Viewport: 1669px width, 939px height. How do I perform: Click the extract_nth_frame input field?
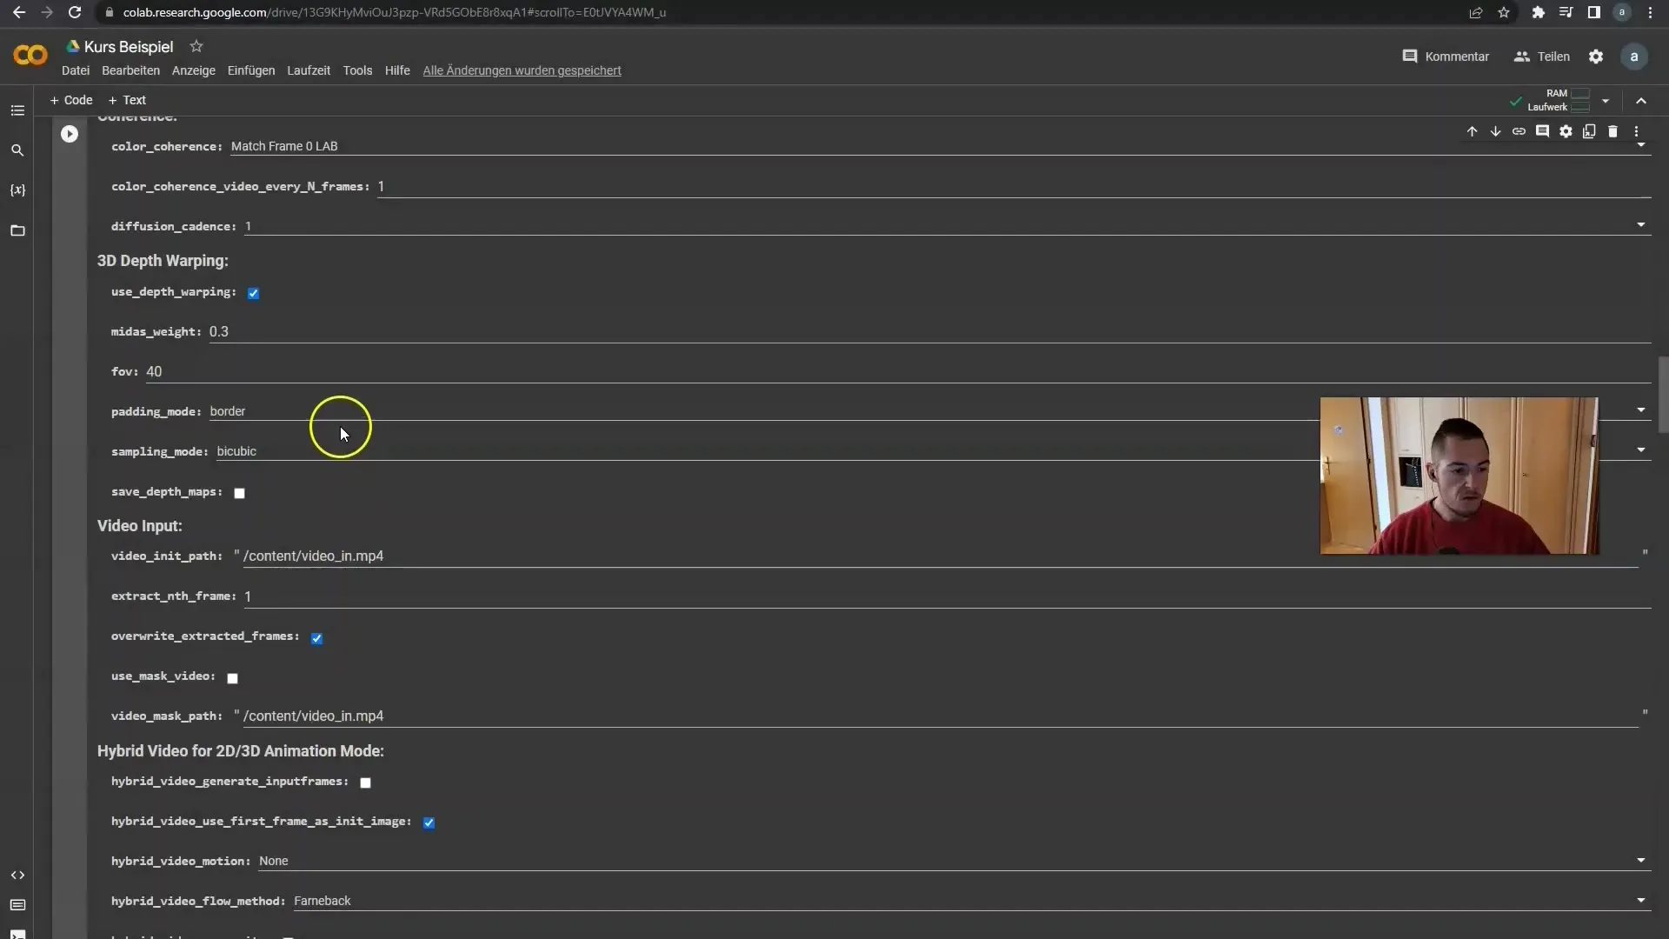tap(947, 596)
